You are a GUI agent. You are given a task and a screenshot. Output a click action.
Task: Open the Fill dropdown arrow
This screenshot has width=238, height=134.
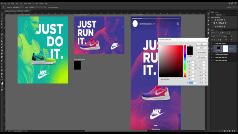[x=231, y=40]
